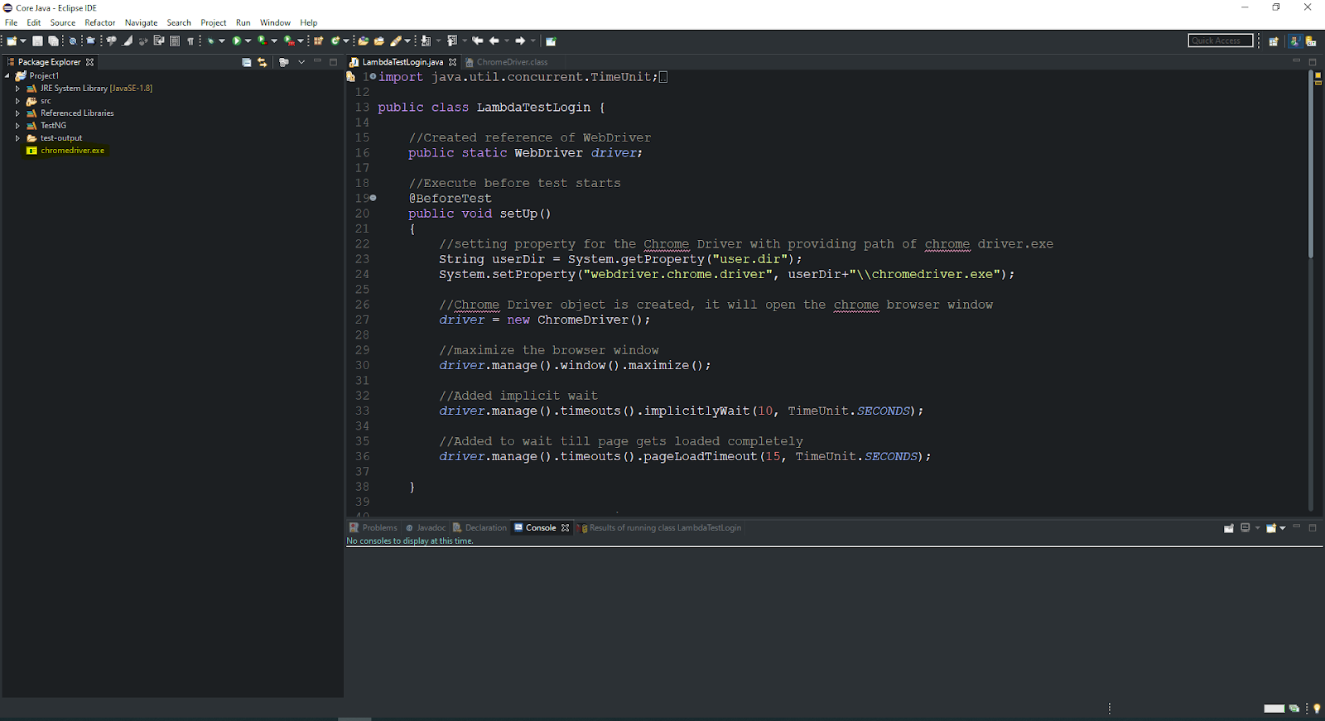Click the Pin Console icon
This screenshot has height=721, width=1325.
pos(1229,528)
